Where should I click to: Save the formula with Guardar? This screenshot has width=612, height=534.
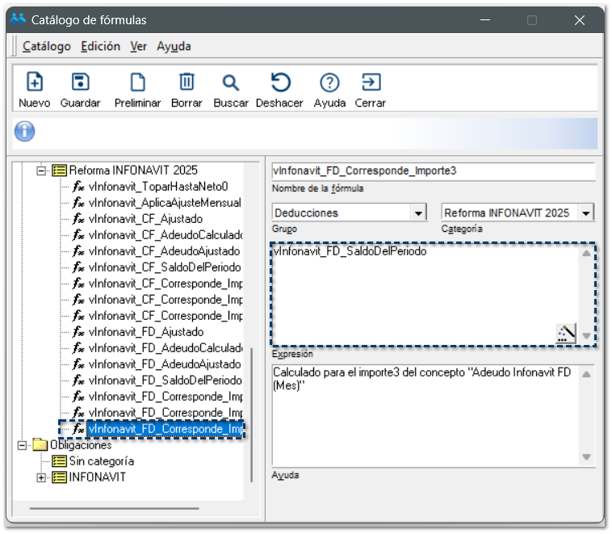(x=80, y=83)
